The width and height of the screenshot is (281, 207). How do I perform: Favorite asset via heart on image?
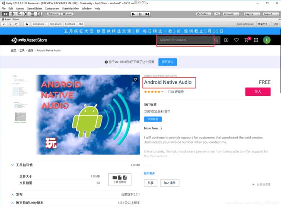click(x=135, y=79)
